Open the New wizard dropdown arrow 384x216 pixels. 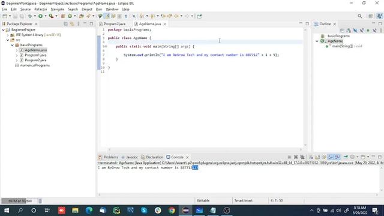(10, 16)
